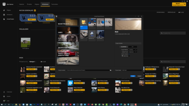Select the Vehicle template

coord(84,36)
